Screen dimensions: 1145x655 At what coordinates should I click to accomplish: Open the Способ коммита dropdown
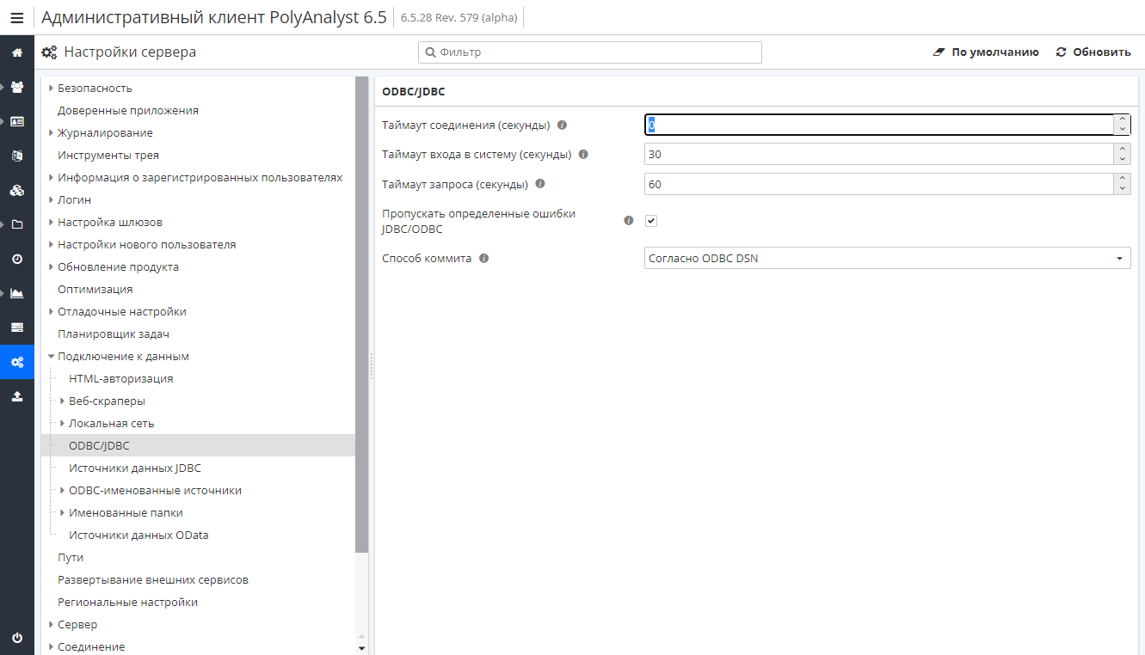pos(887,258)
